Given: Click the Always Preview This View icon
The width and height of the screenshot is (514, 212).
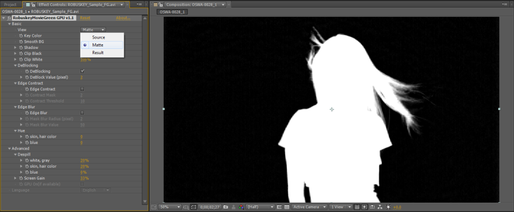Looking at the screenshot, I should [154, 207].
